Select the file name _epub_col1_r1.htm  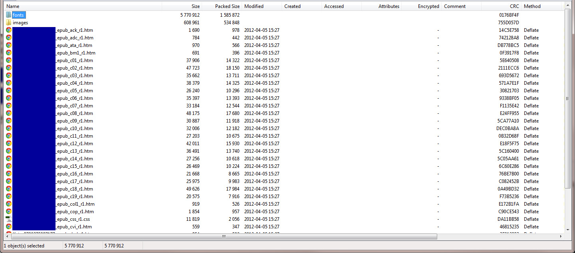click(x=75, y=204)
